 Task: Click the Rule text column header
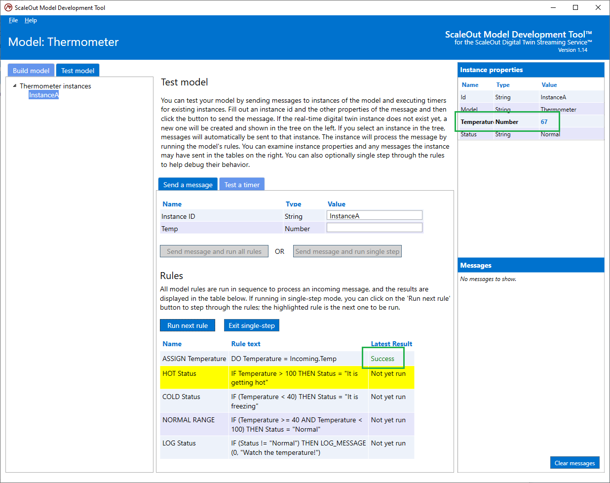pos(246,344)
